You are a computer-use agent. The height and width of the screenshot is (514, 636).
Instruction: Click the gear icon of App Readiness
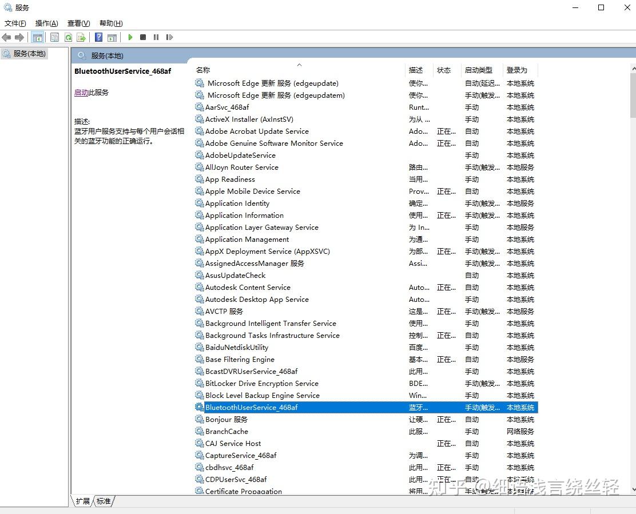(x=199, y=179)
